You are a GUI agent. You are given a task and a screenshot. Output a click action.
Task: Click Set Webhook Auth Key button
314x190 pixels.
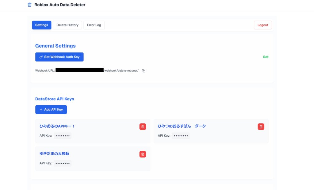pos(59,57)
